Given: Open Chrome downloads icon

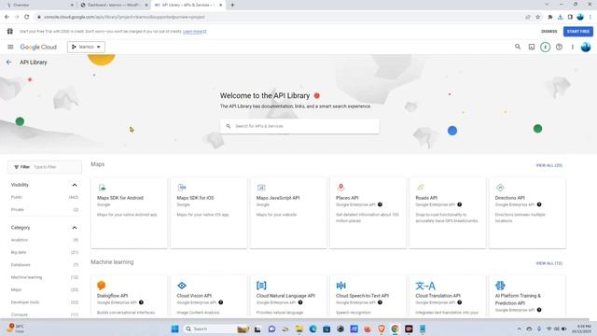Looking at the screenshot, I should click(560, 17).
